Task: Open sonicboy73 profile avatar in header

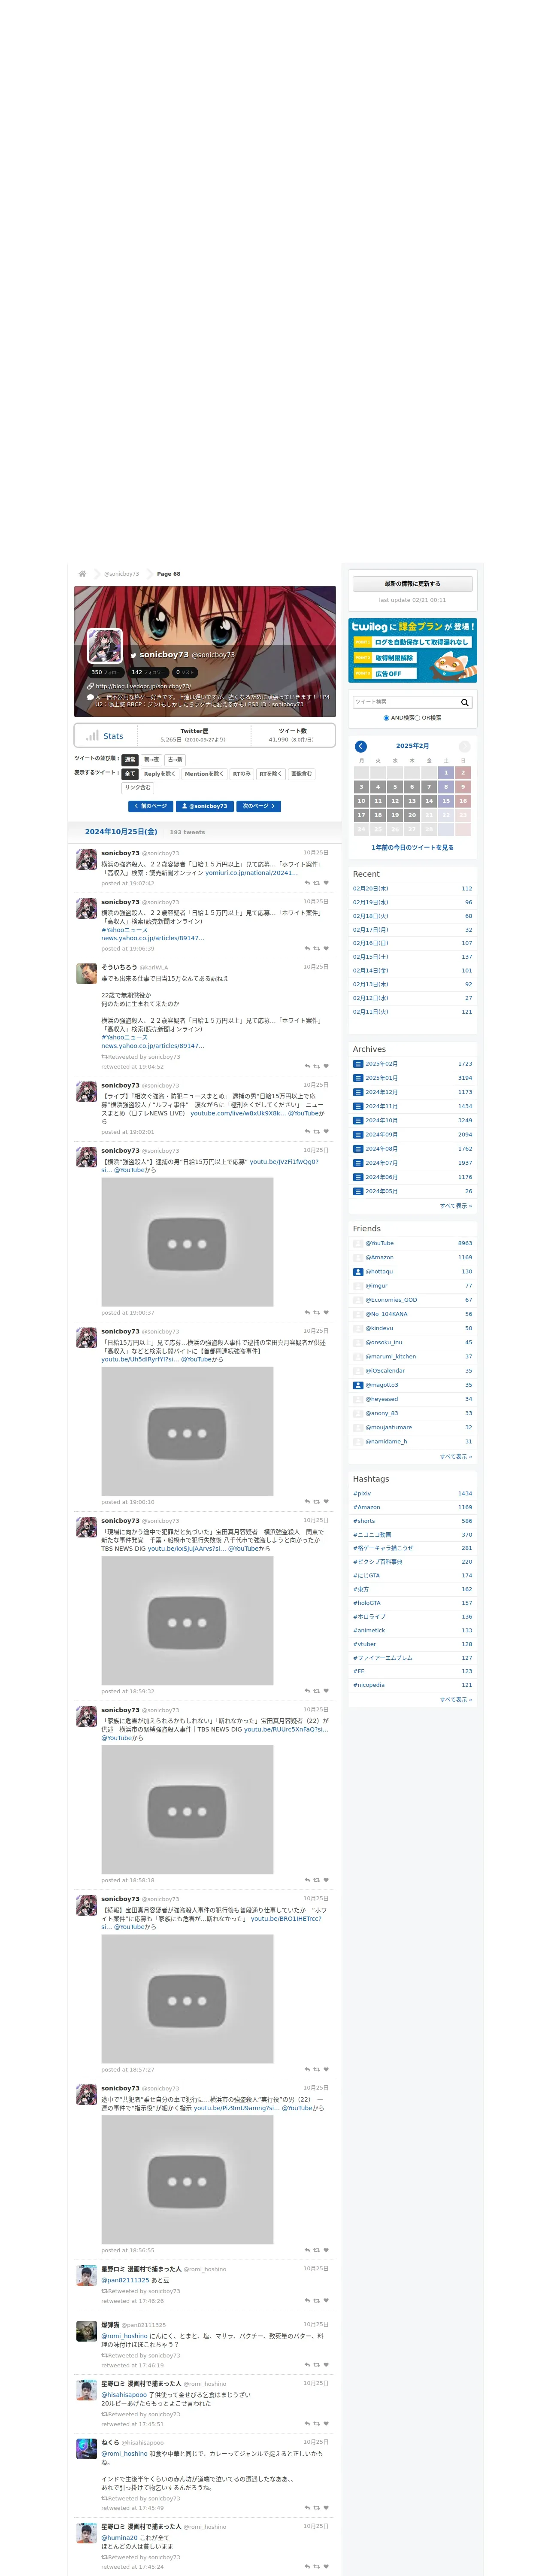Action: (x=105, y=646)
